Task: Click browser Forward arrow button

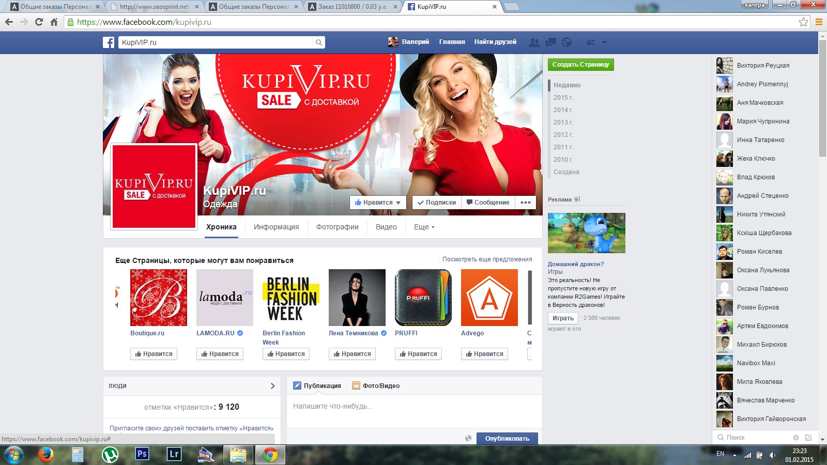Action: pyautogui.click(x=24, y=22)
